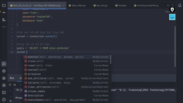Open more Run toolbar options
The width and height of the screenshot is (183, 103).
click(20, 85)
